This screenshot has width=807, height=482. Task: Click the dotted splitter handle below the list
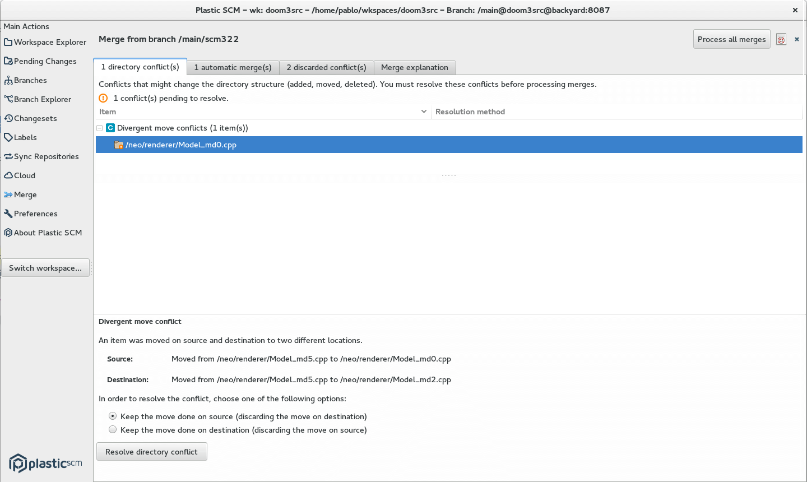(x=449, y=175)
